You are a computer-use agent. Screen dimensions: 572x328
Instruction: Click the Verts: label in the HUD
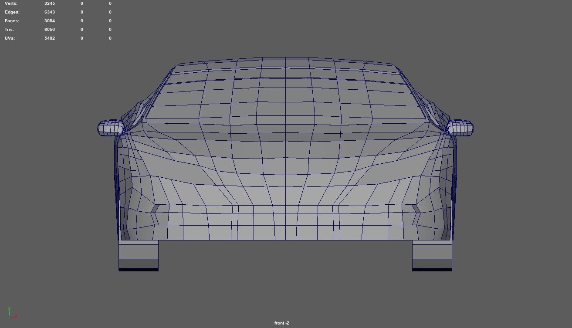tap(11, 3)
